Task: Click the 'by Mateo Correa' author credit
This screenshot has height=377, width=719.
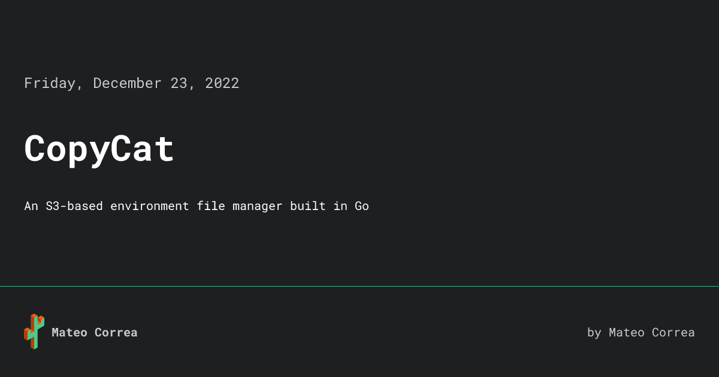Action: point(641,332)
